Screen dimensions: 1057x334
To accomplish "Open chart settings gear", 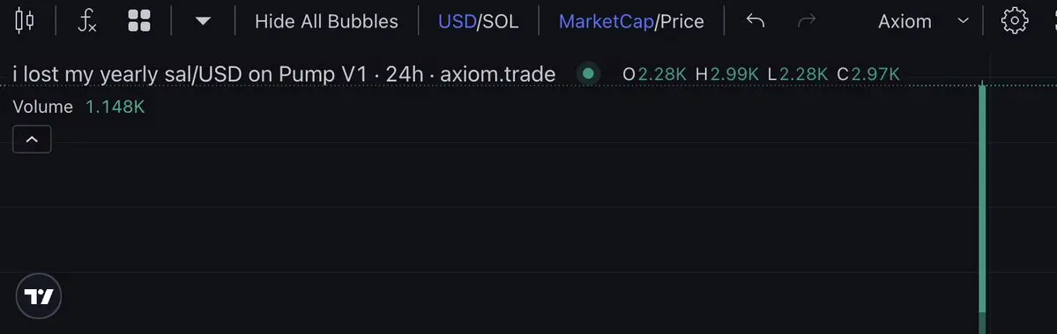I will point(1014,21).
